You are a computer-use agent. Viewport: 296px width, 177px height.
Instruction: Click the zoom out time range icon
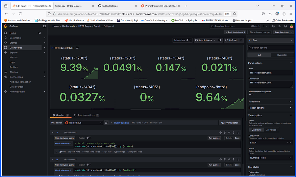click(220, 40)
